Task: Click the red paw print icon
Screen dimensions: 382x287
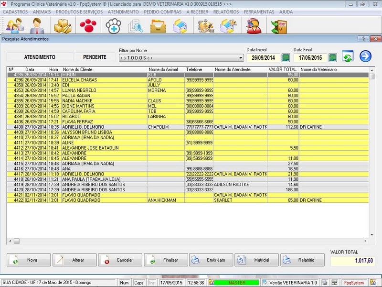Action: [x=88, y=26]
